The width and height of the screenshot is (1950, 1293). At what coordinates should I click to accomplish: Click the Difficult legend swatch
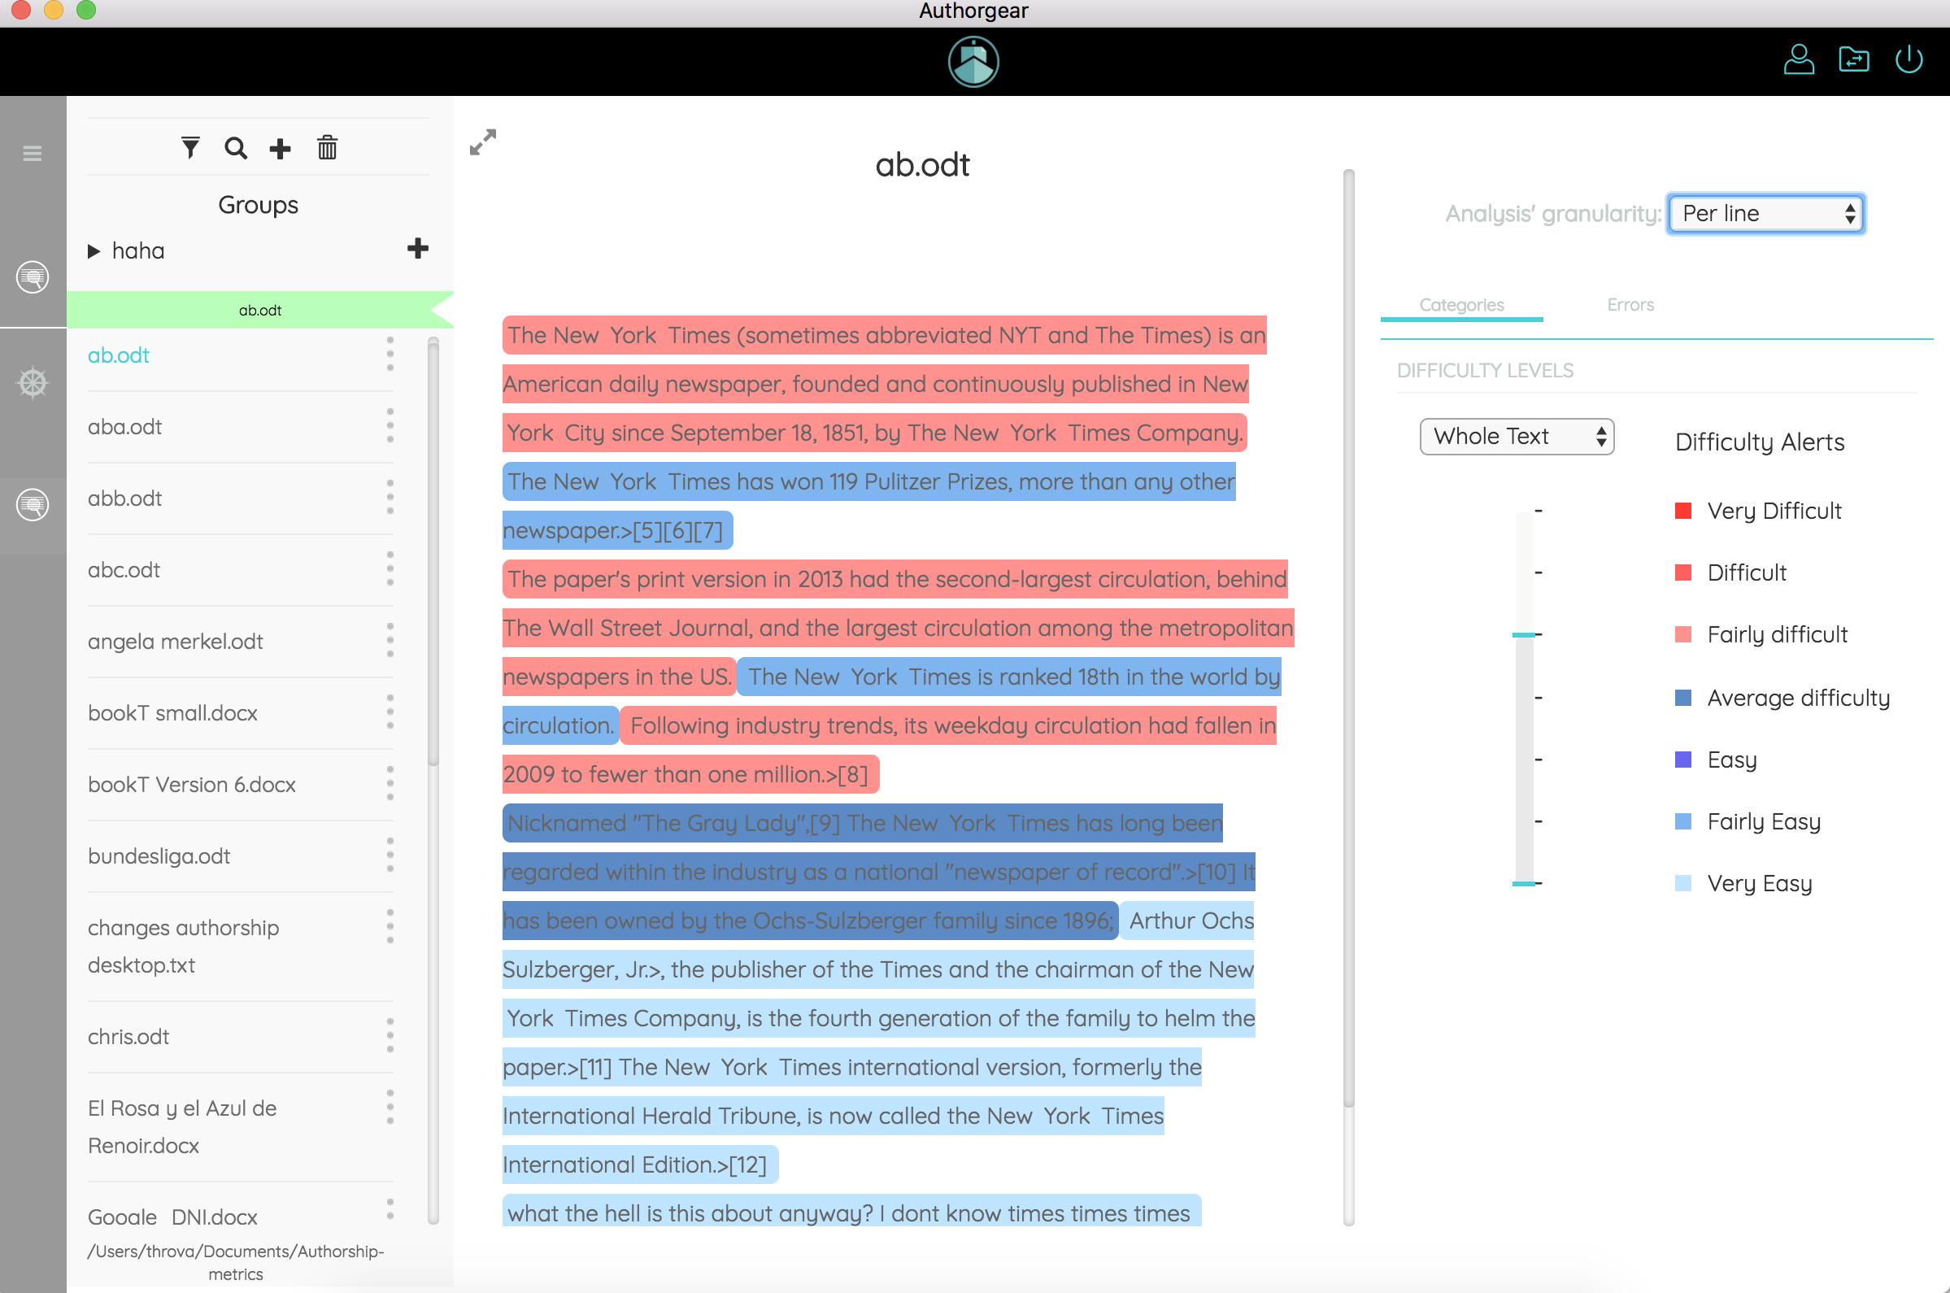pyautogui.click(x=1682, y=572)
